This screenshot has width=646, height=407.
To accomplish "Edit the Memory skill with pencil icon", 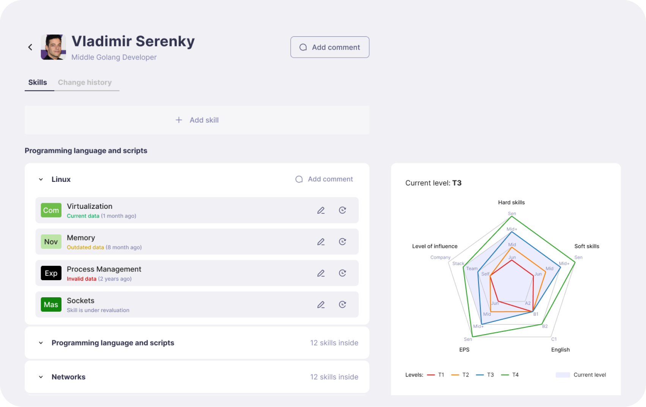I will 321,242.
